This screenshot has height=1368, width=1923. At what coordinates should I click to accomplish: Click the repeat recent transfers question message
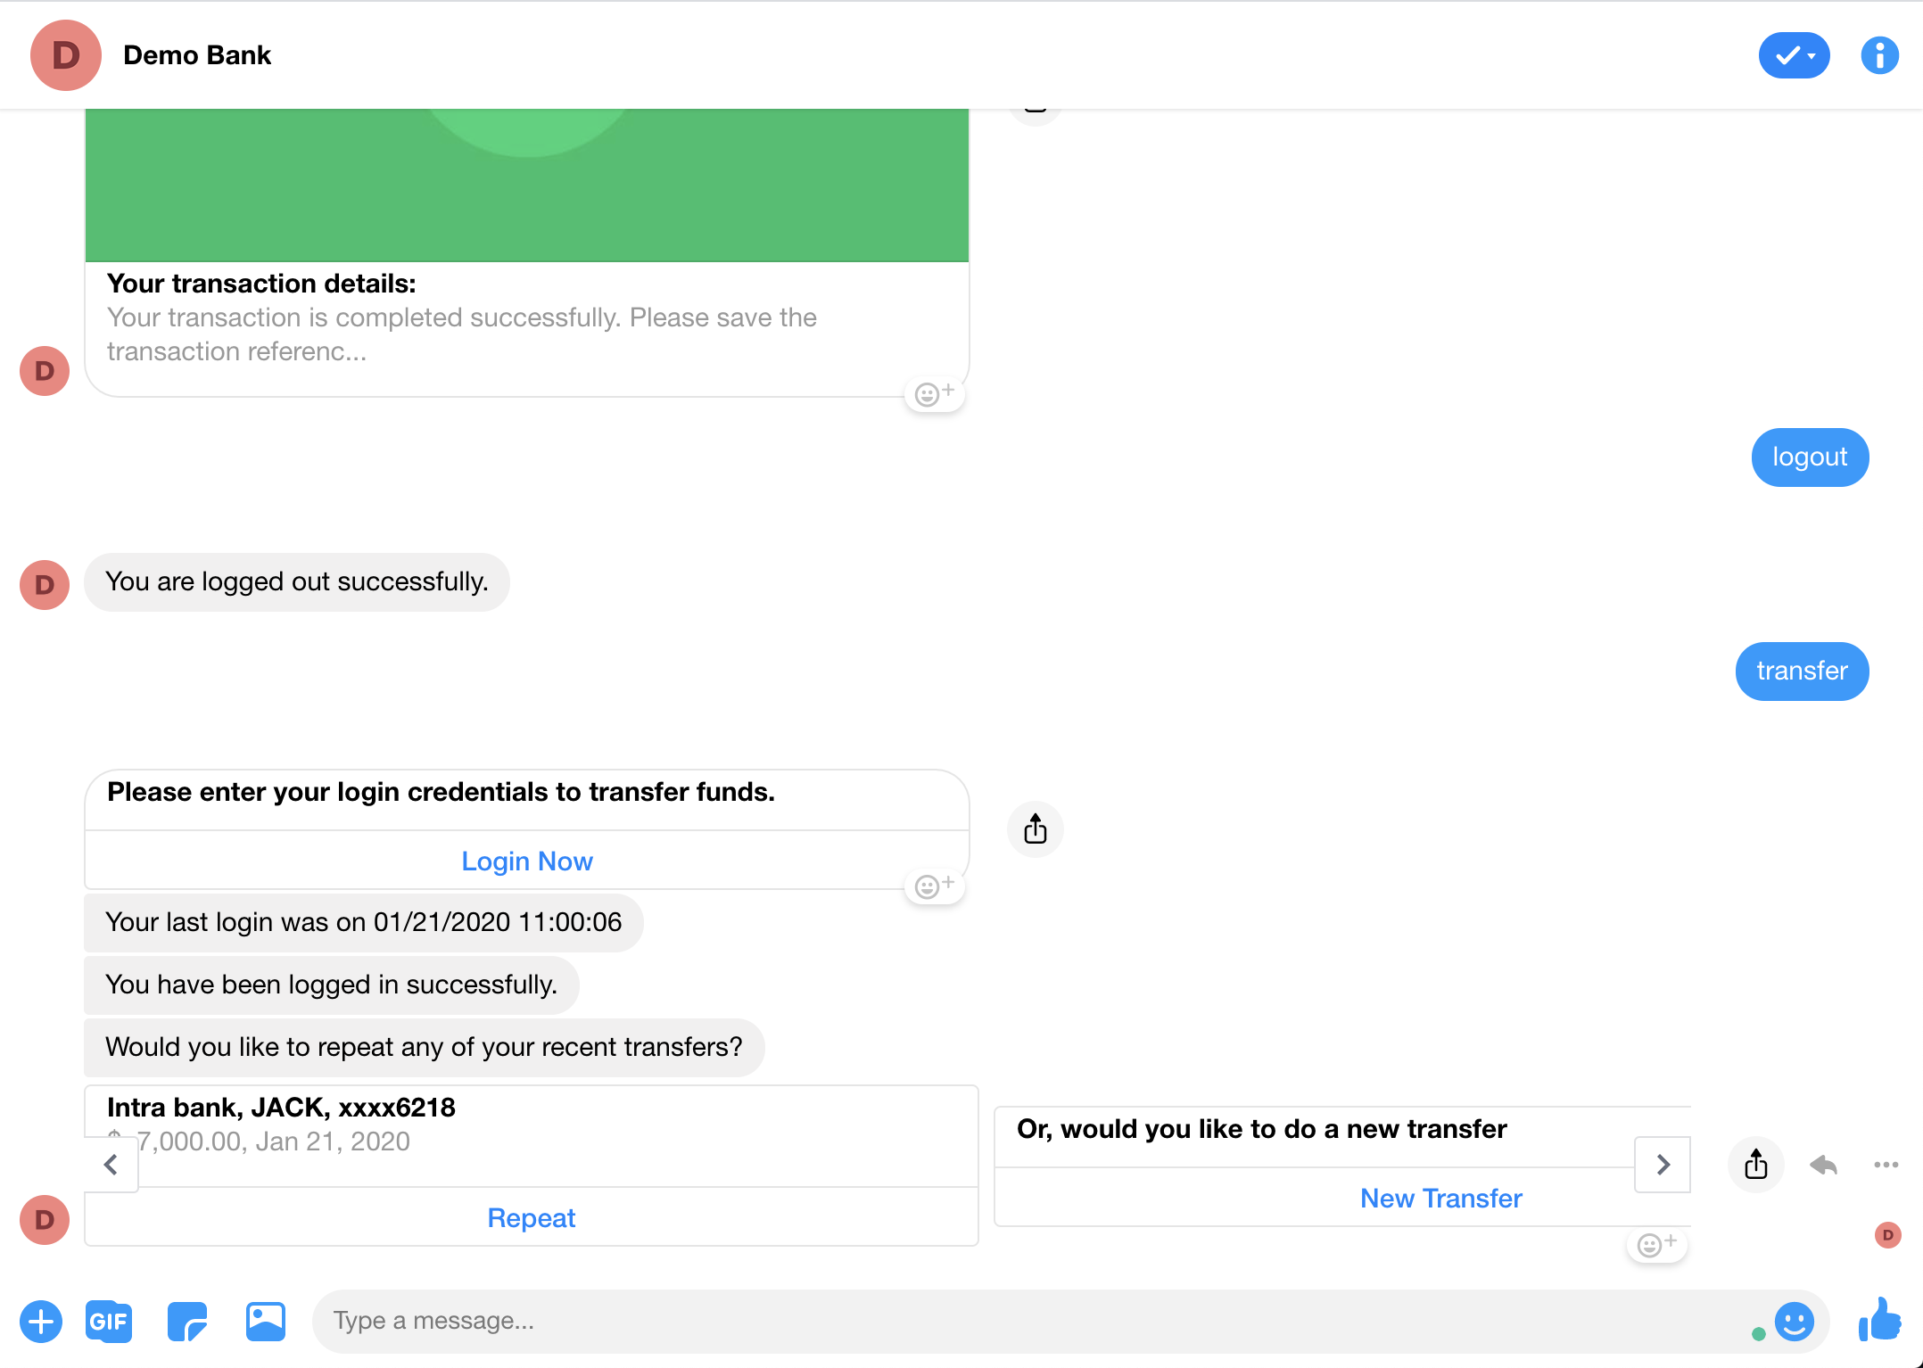tap(425, 1048)
